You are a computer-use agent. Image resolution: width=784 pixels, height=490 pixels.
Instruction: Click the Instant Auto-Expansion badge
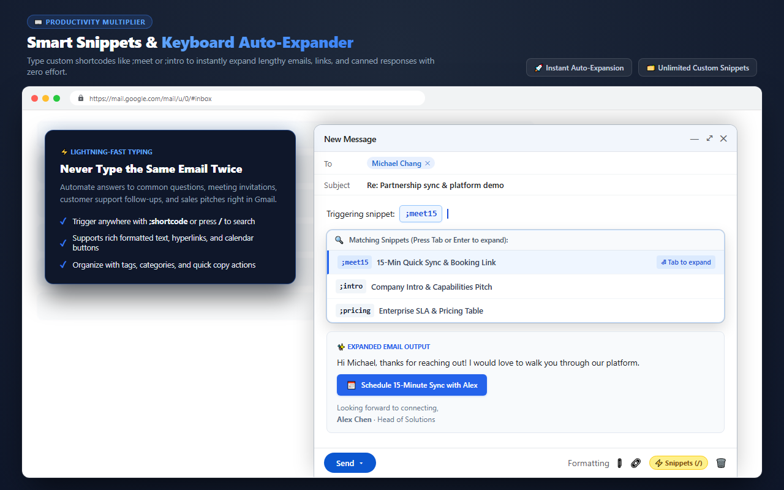579,67
